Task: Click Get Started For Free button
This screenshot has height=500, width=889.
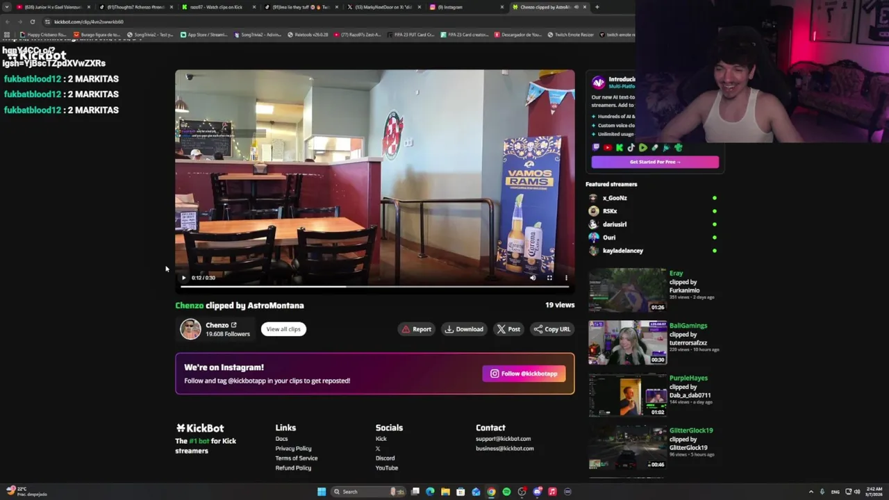Action: [x=655, y=162]
